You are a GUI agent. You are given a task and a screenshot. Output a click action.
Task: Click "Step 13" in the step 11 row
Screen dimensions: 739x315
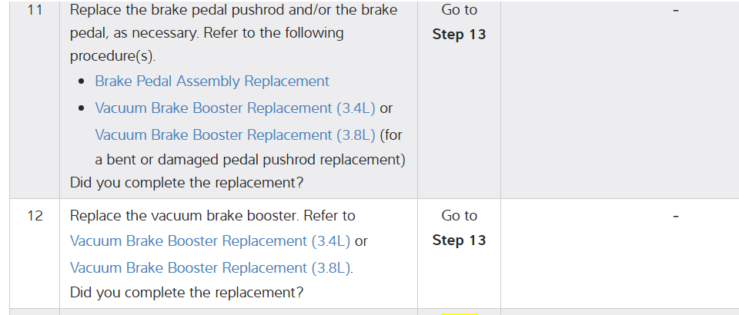click(459, 35)
